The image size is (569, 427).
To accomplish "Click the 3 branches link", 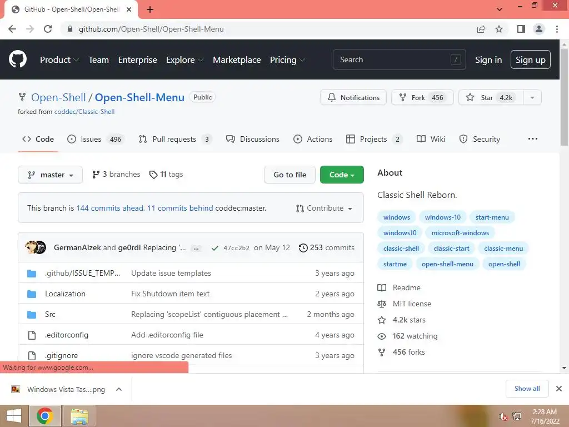I will 116,174.
